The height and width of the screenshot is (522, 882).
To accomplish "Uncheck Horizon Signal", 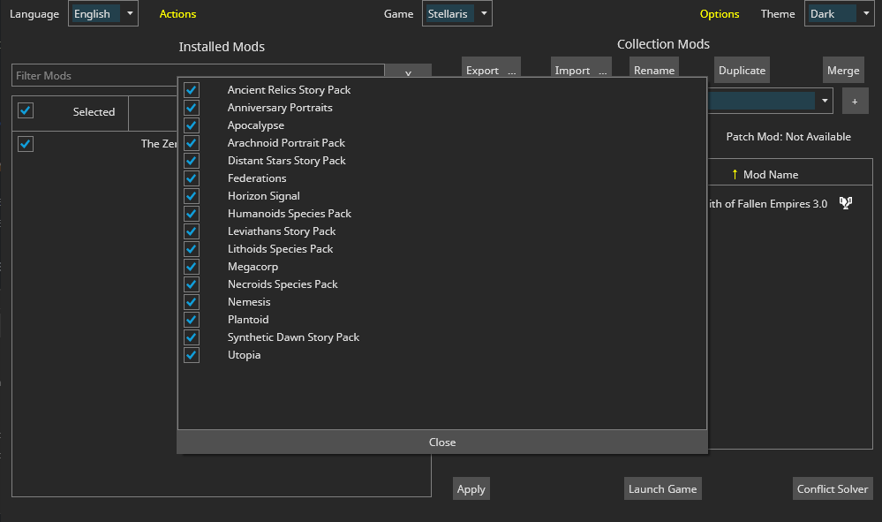I will tap(192, 196).
